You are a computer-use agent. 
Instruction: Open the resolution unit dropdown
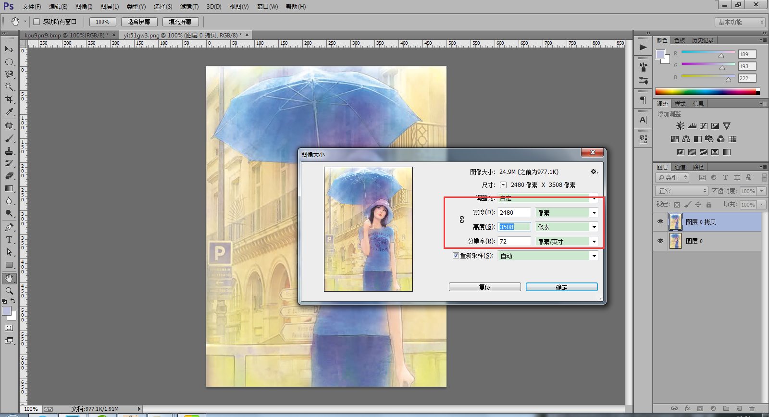[567, 241]
